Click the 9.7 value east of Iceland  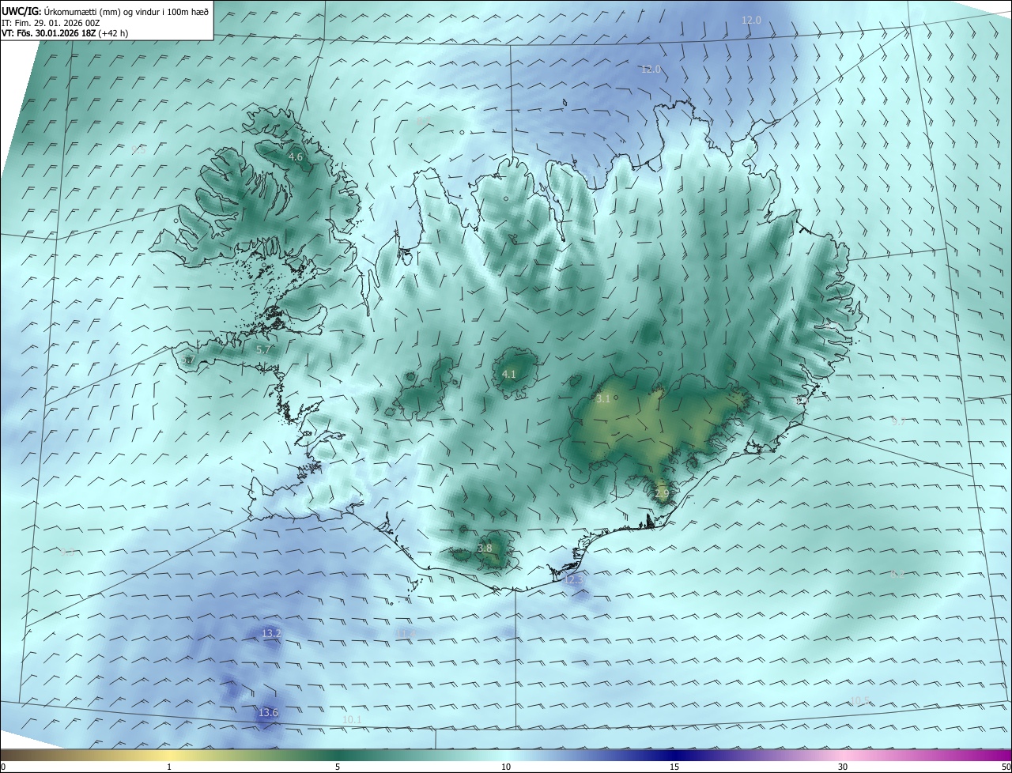point(898,422)
